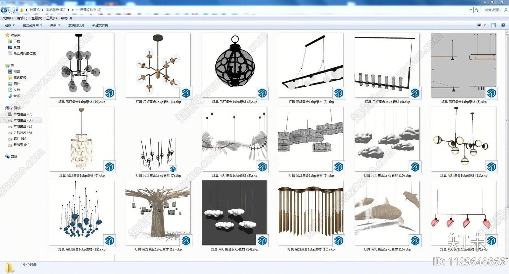Open 音乐 library

[x=14, y=96]
